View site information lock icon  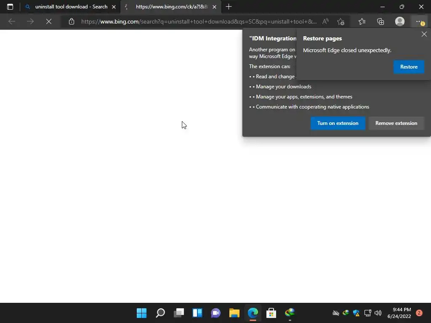72,21
